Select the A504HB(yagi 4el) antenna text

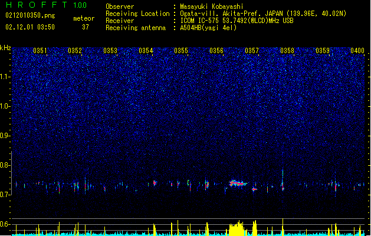pyautogui.click(x=208, y=28)
